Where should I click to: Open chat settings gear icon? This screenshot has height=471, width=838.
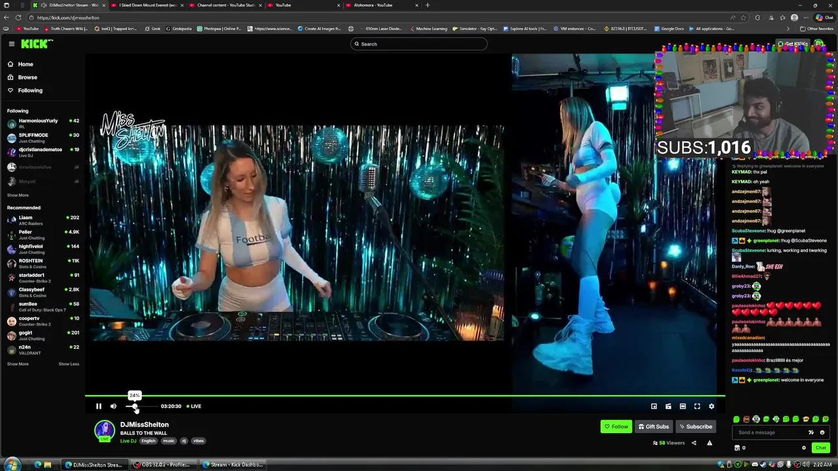click(804, 448)
